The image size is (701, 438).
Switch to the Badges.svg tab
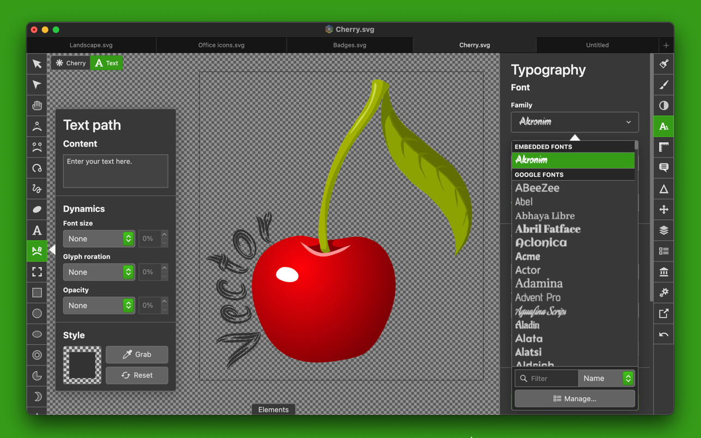(349, 45)
